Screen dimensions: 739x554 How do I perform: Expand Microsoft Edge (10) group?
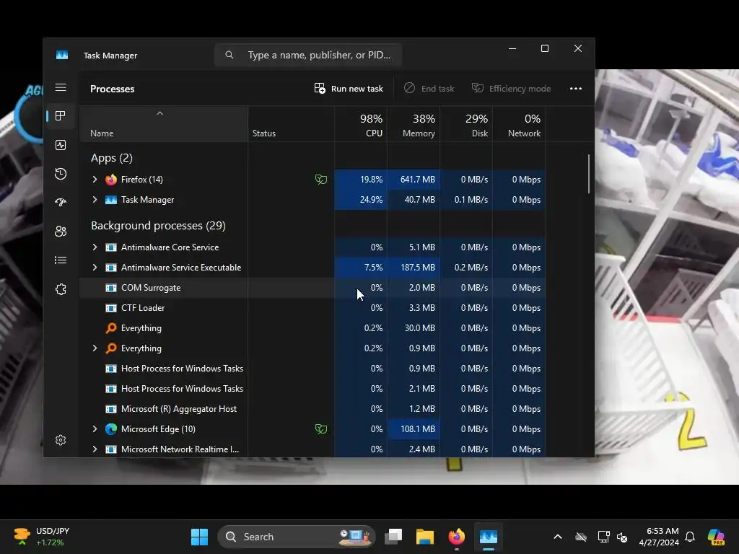tap(95, 429)
